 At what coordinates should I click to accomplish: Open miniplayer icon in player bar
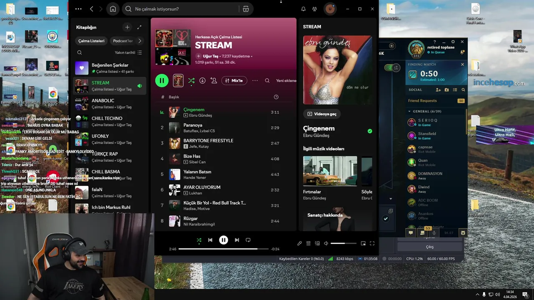click(363, 243)
